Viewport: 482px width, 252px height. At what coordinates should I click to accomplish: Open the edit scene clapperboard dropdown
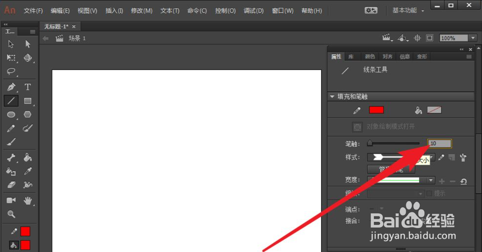387,38
